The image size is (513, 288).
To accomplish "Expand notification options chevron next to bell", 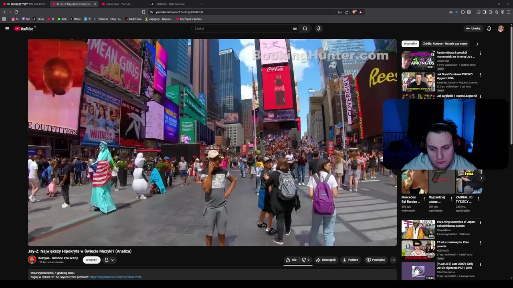I will point(113,260).
